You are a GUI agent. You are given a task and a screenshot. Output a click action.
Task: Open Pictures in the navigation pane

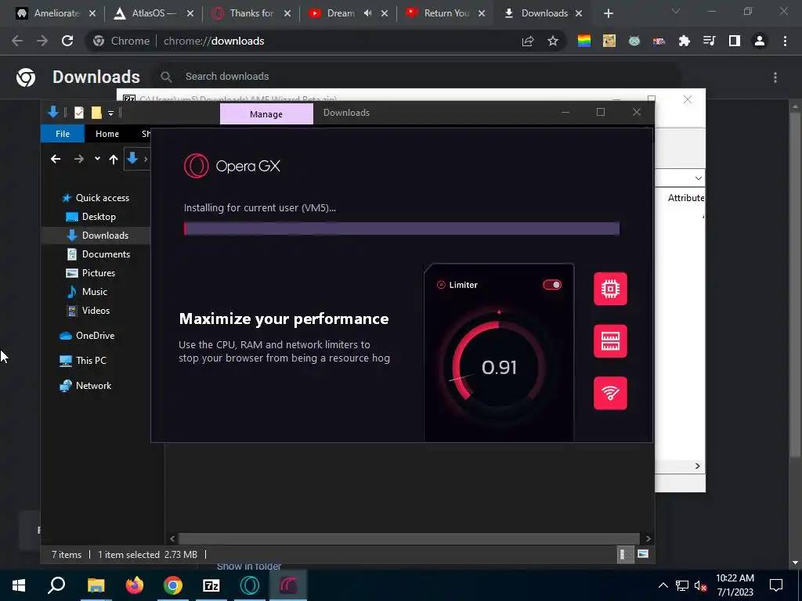tap(98, 273)
